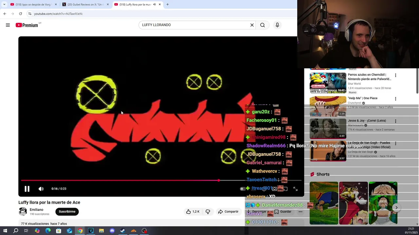The height and width of the screenshot is (235, 419).
Task: Clear the search box with X icon
Action: point(252,25)
